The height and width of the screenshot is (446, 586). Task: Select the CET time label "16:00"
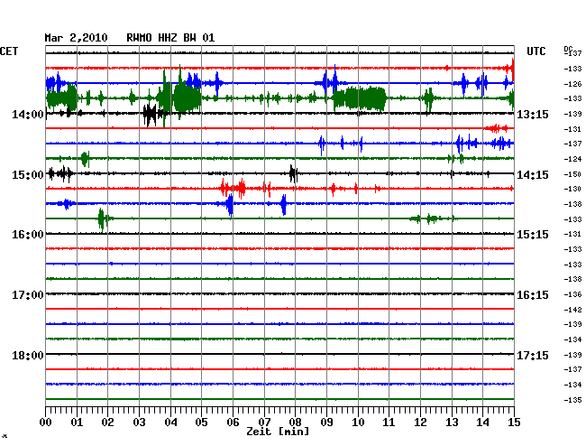28,235
